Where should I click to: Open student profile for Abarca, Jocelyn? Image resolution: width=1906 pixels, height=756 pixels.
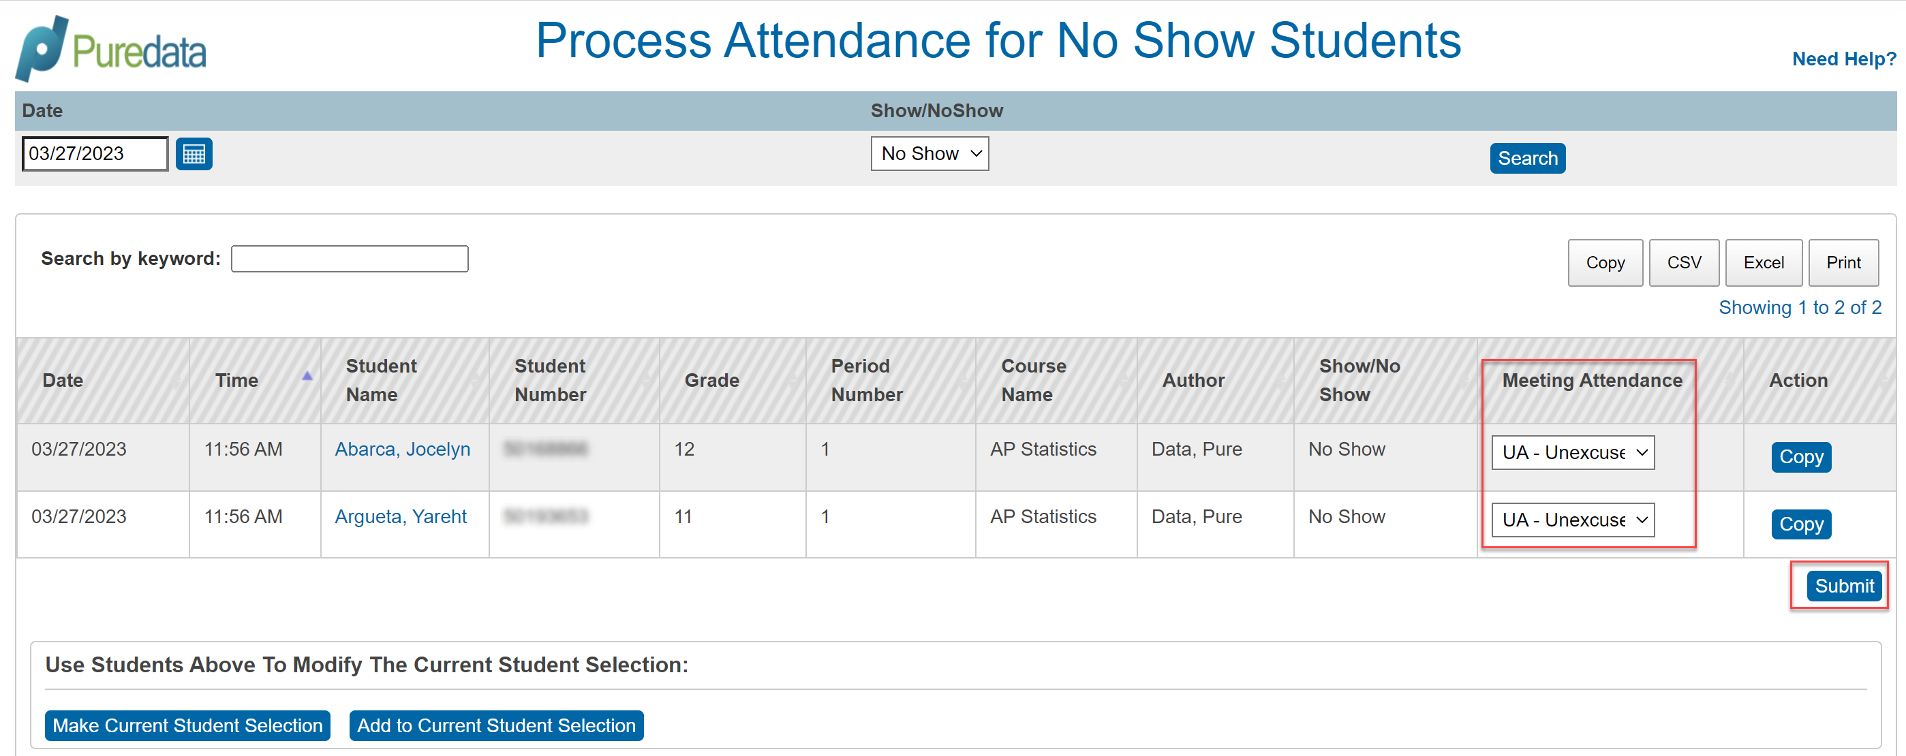403,448
